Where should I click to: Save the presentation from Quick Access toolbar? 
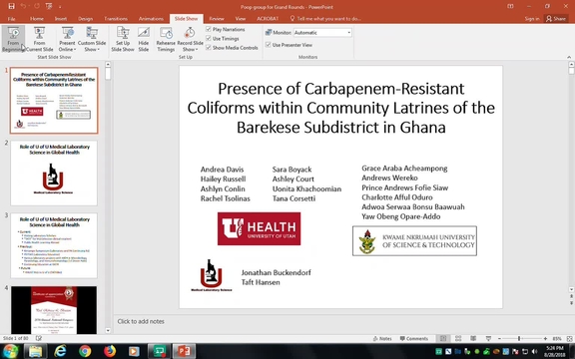(x=11, y=6)
